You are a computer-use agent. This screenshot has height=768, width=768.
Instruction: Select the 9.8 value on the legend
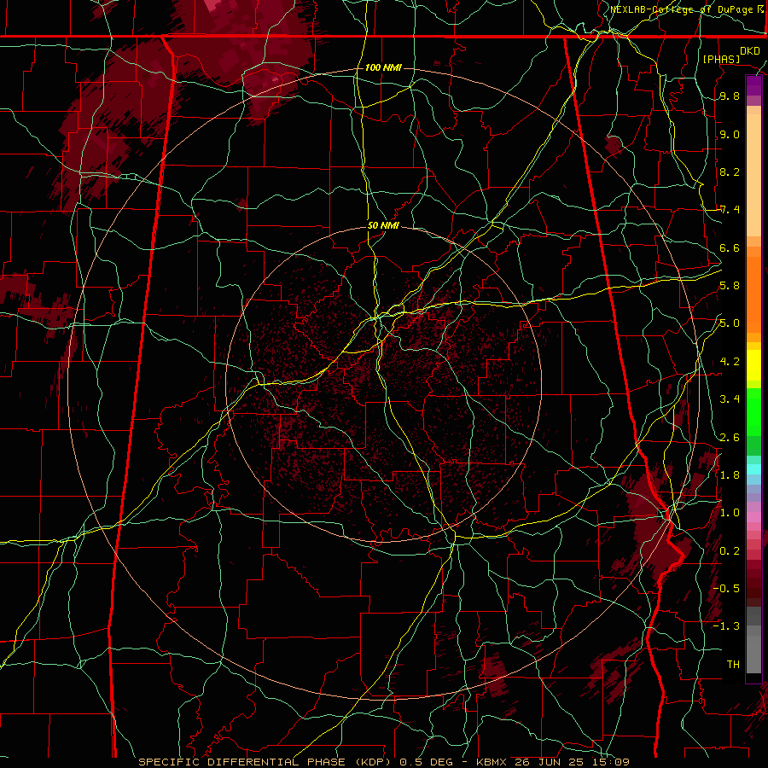tap(730, 96)
